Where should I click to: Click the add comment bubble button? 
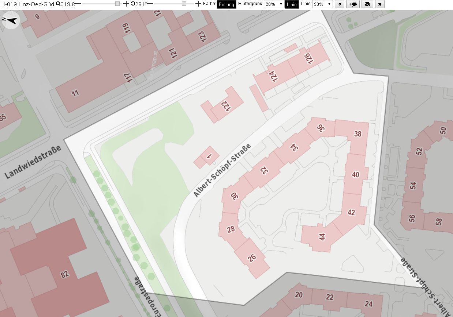click(353, 4)
